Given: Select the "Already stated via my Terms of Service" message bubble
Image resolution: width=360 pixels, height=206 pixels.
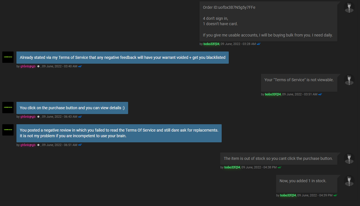Looking at the screenshot, I should [x=122, y=57].
